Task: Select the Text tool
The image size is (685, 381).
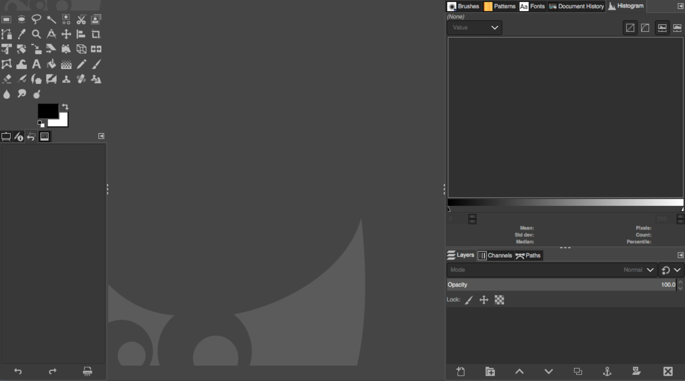Action: pos(36,64)
